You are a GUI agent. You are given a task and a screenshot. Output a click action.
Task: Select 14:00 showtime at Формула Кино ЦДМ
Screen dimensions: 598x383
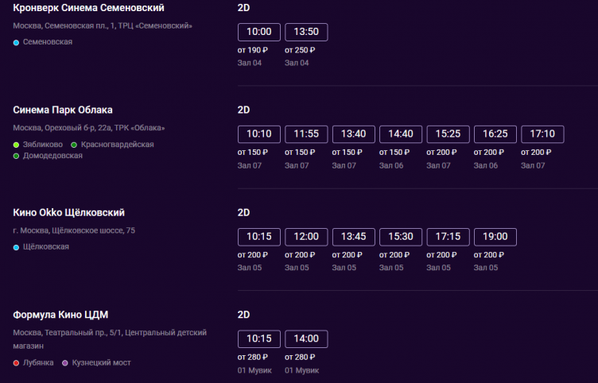point(306,339)
